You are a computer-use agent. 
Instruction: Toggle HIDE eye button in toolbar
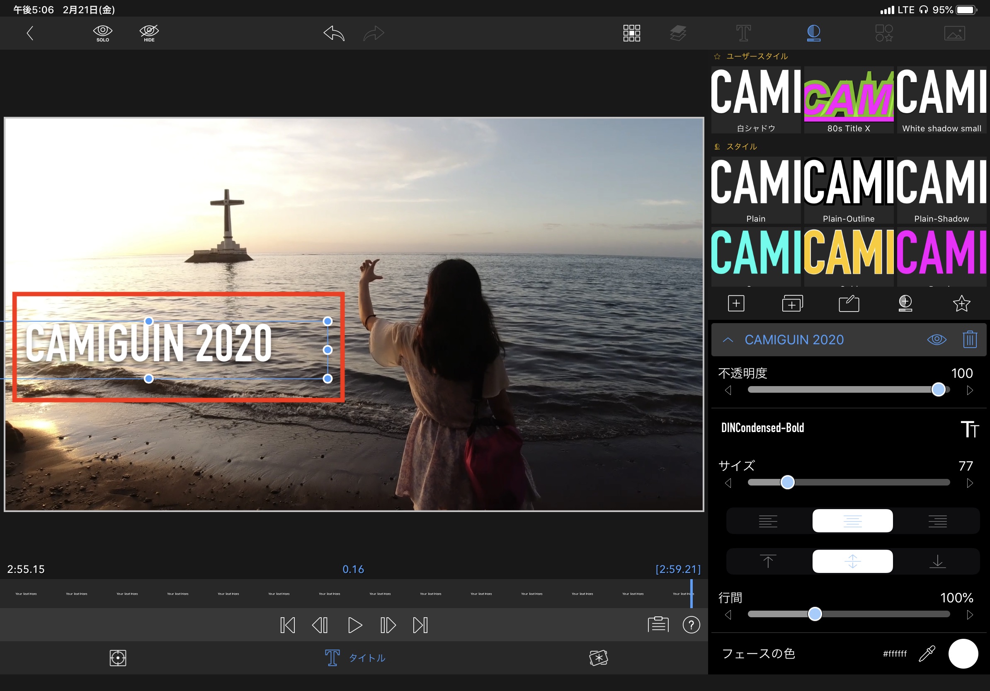[149, 33]
